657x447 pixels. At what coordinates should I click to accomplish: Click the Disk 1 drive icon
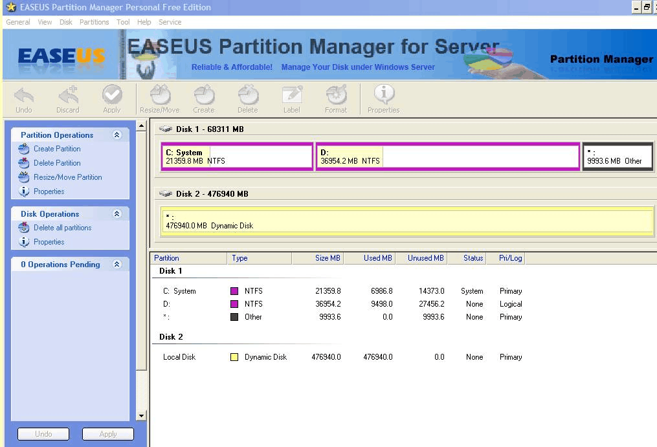[x=166, y=129]
